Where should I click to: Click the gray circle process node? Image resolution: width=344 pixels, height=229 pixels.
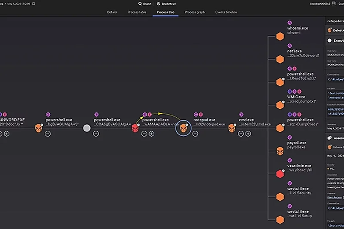coord(87,128)
